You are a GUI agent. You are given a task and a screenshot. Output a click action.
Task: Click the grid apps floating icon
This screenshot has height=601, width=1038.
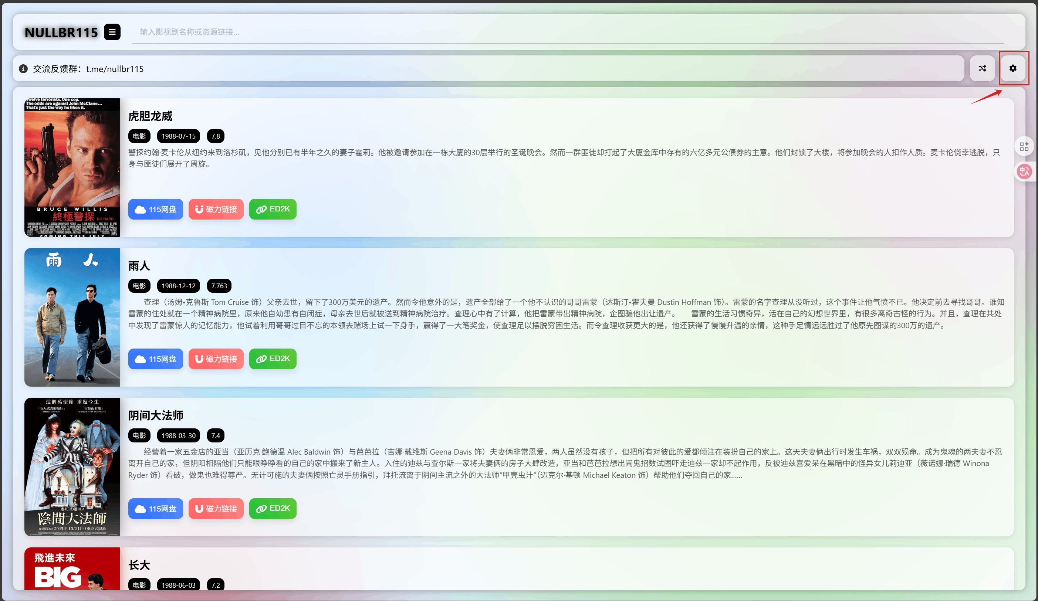pyautogui.click(x=1024, y=146)
